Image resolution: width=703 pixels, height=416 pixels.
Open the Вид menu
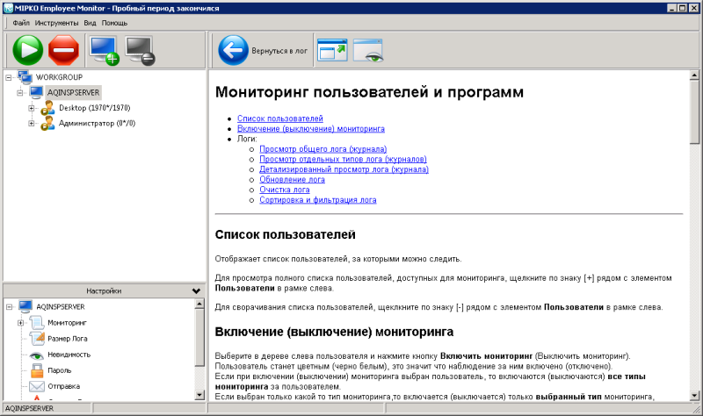91,23
